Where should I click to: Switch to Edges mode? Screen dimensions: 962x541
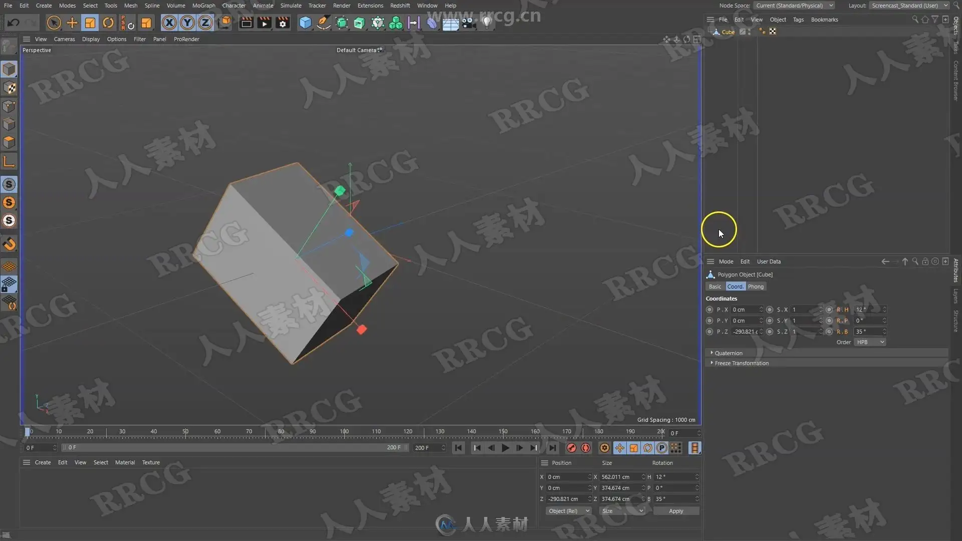click(9, 124)
